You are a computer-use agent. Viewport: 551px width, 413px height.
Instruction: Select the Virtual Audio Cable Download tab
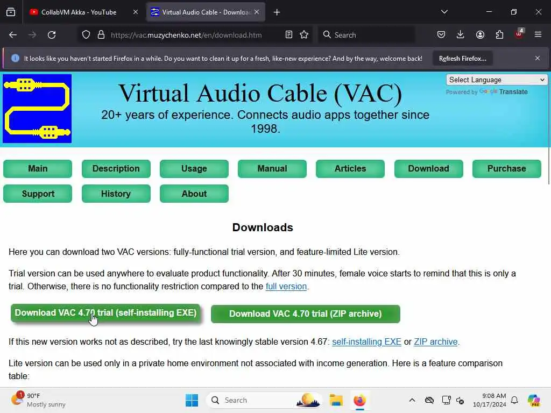pyautogui.click(x=206, y=12)
